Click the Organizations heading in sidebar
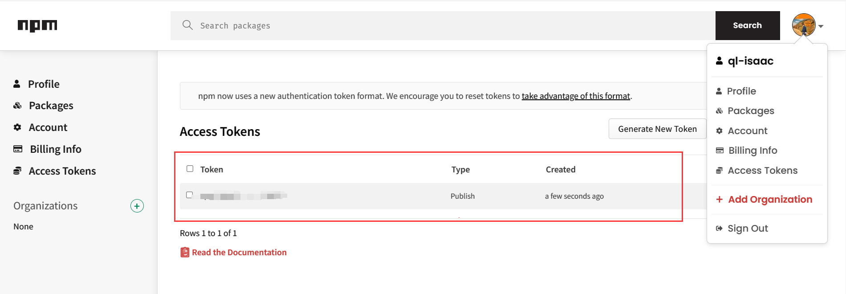 pyautogui.click(x=45, y=206)
